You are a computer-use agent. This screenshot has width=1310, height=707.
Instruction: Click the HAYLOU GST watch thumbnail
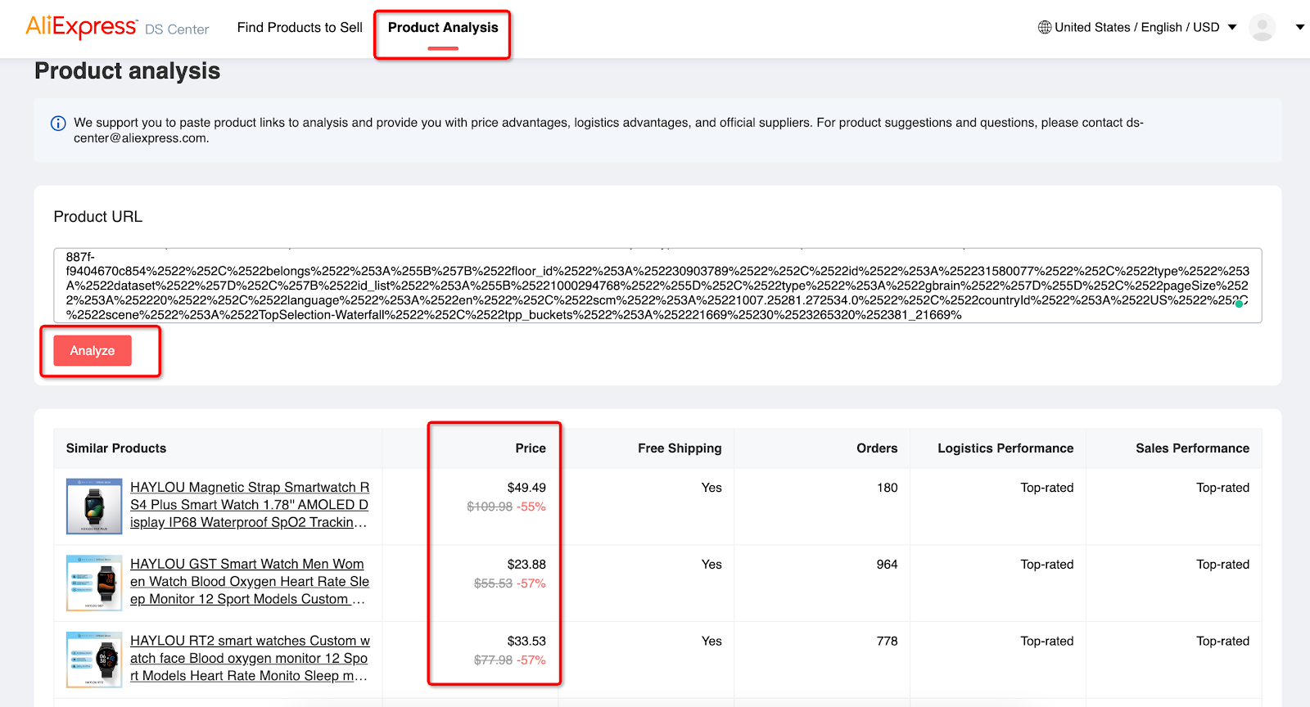(x=94, y=583)
